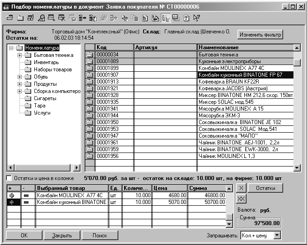Select the Кофеварка BRAUN KF22R row
This screenshot has width=307, height=245.
tap(190, 82)
